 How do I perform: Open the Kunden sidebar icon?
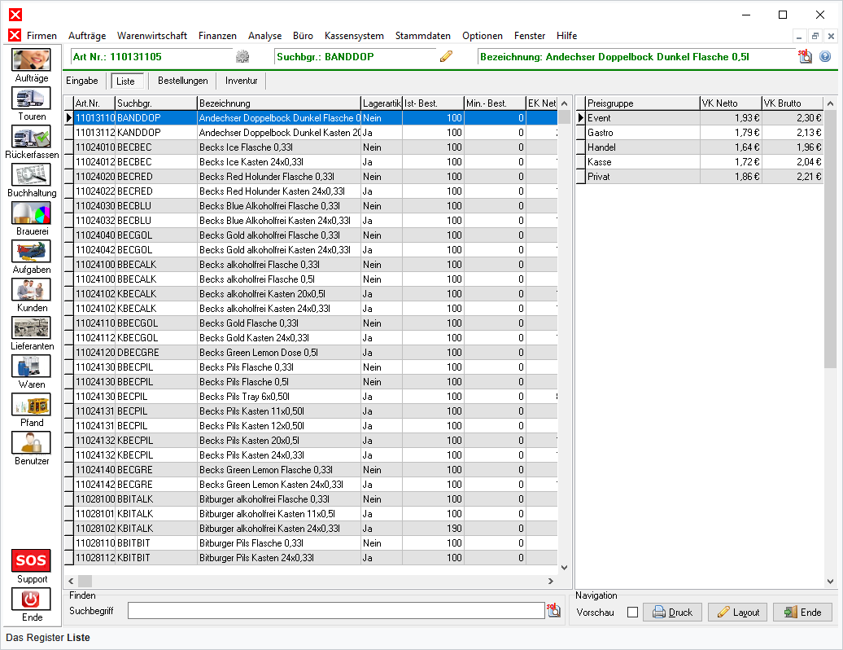[x=31, y=290]
